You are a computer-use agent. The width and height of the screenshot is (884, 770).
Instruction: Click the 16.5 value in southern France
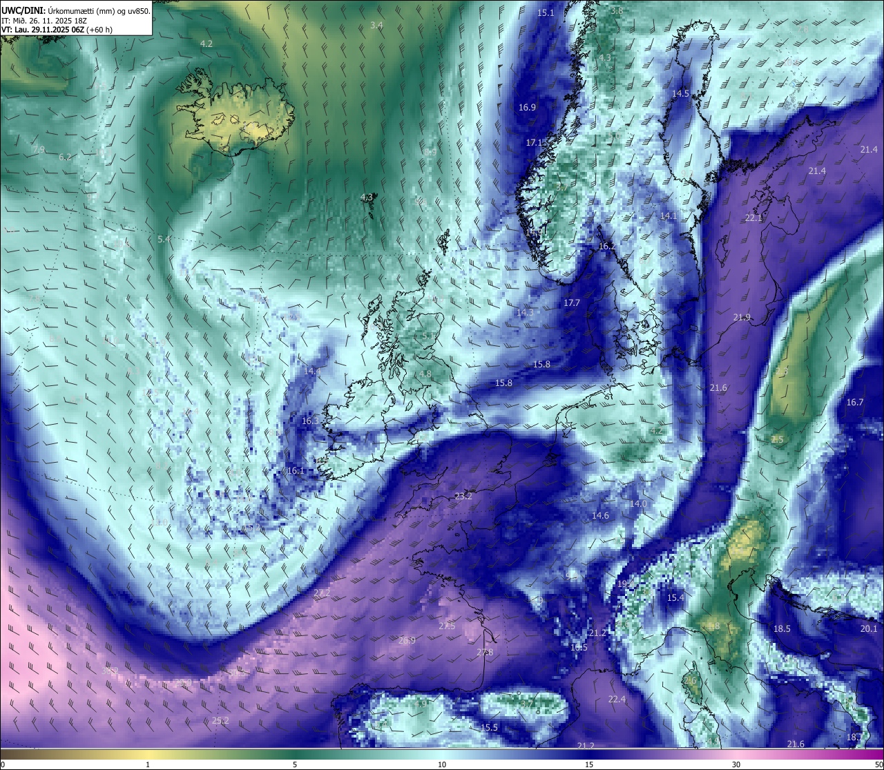click(579, 647)
